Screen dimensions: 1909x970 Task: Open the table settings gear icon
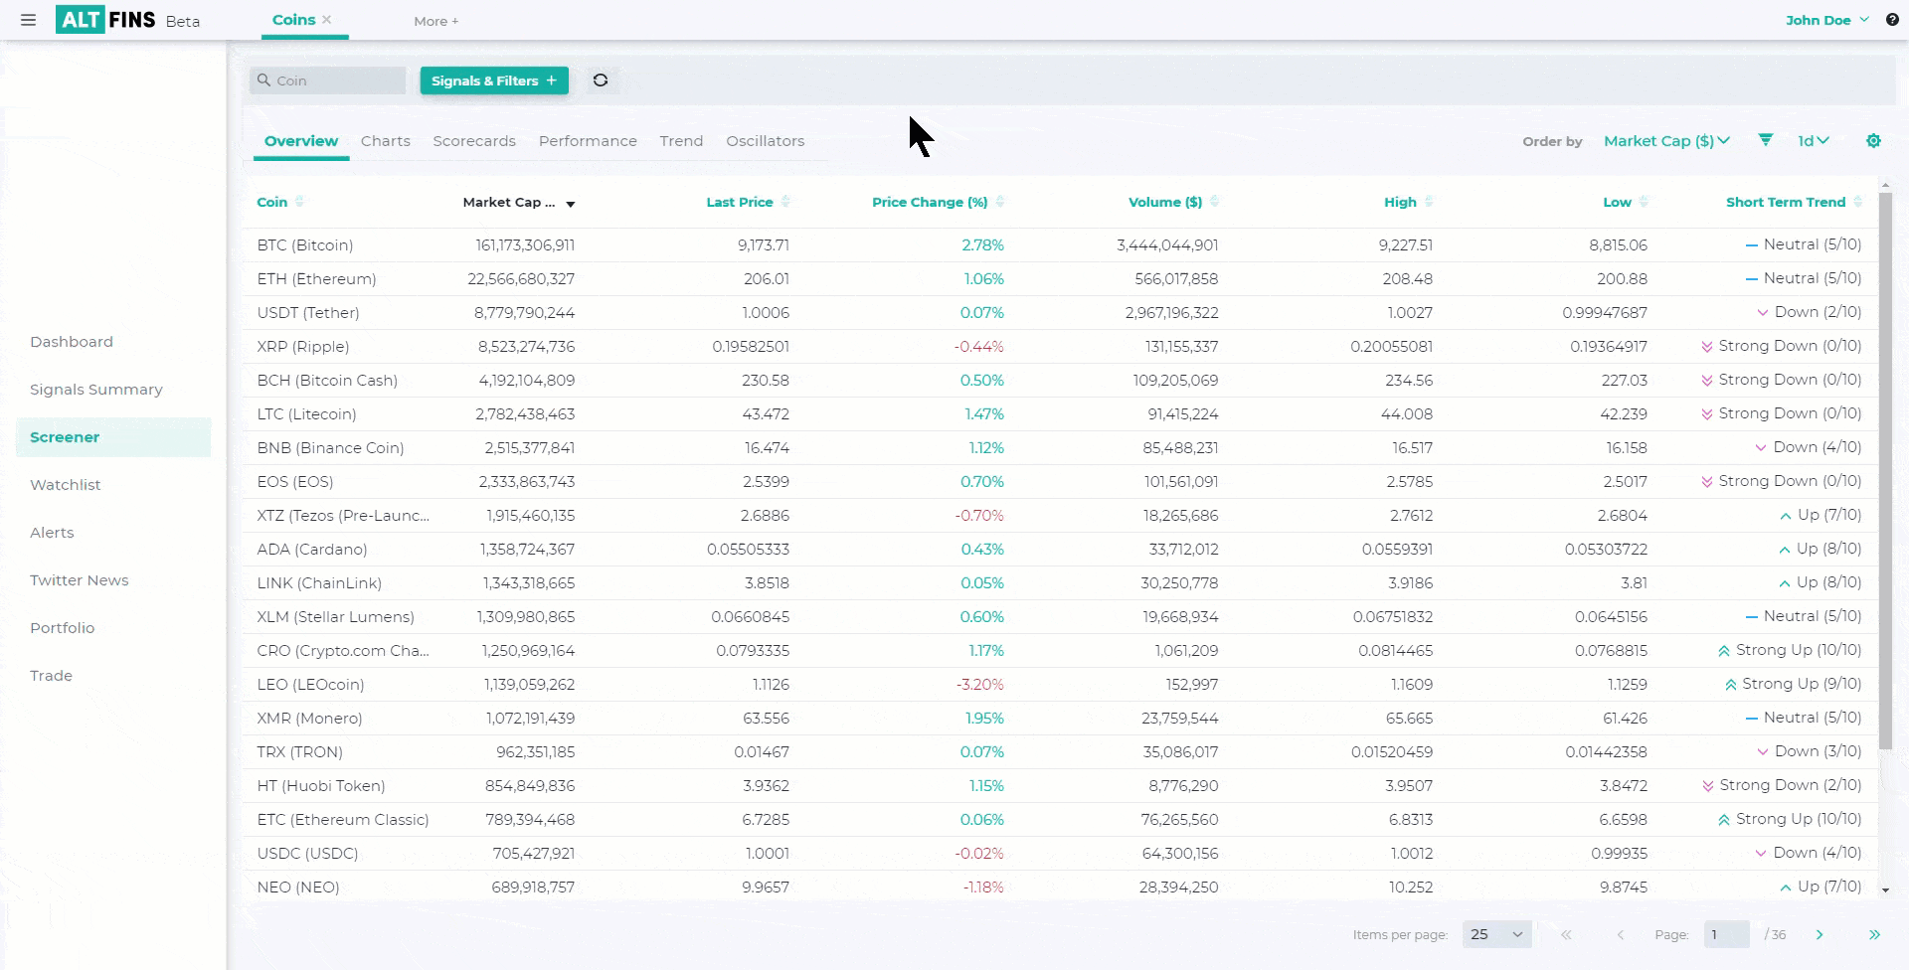(x=1873, y=141)
